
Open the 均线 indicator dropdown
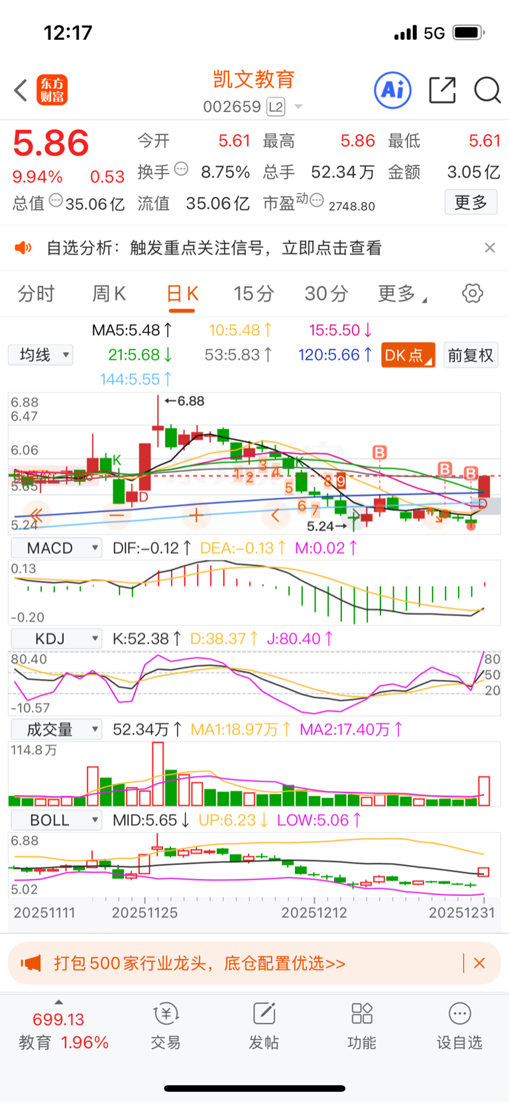pyautogui.click(x=41, y=355)
